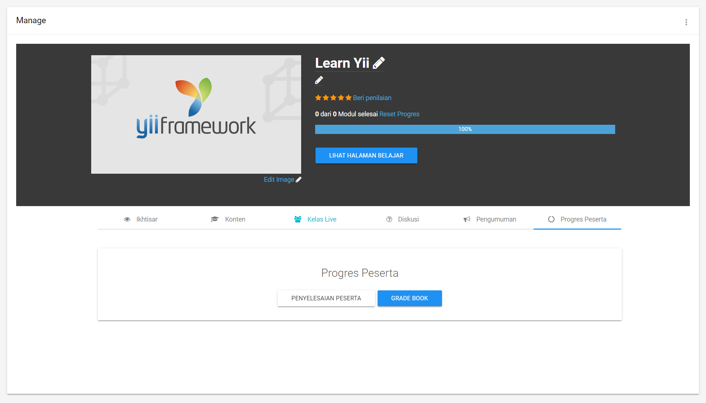Open the Diskusi tab
The height and width of the screenshot is (403, 706).
coord(403,219)
